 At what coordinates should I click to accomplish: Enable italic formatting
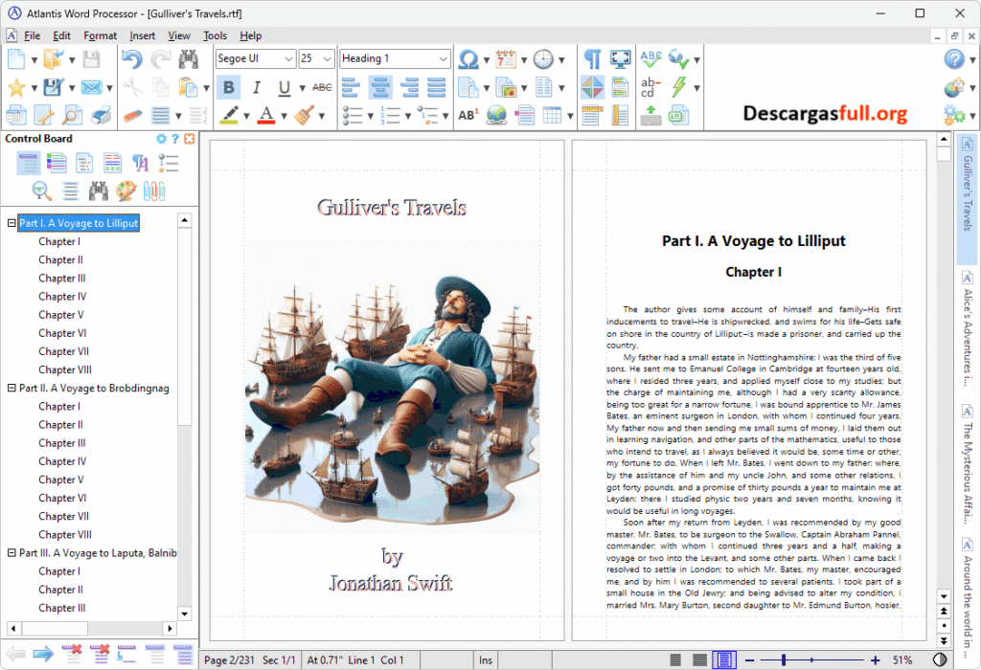[x=256, y=86]
